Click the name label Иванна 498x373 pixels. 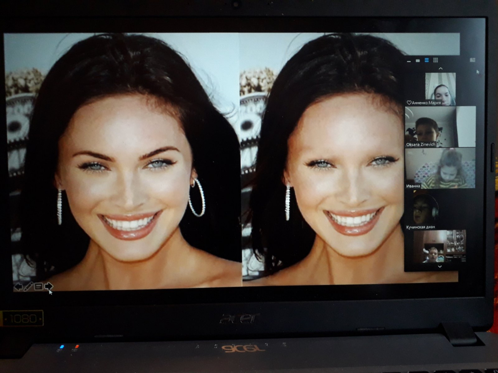413,186
